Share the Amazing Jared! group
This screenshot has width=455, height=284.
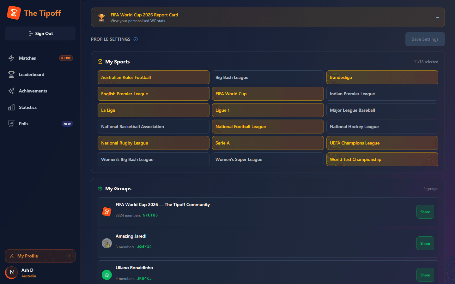tap(425, 243)
